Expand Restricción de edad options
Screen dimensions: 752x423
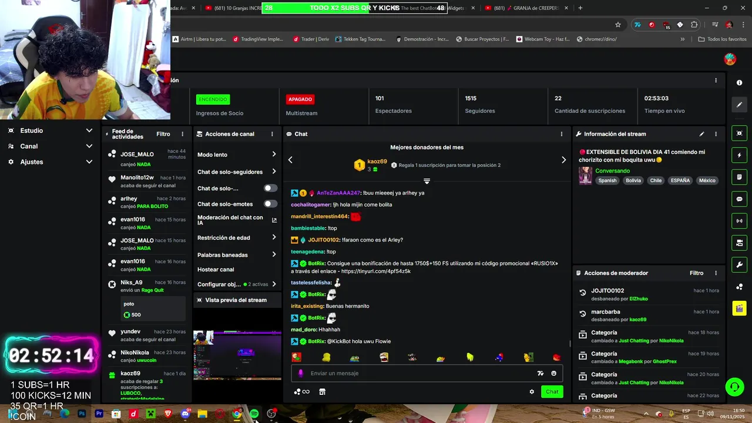point(237,238)
